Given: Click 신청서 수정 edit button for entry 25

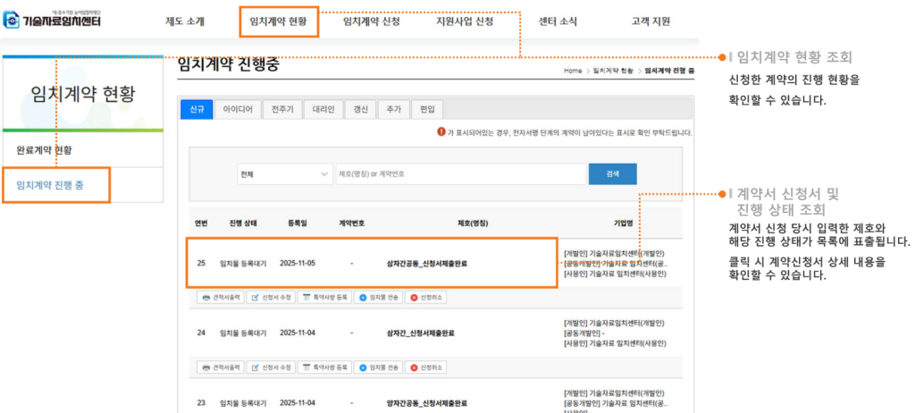Looking at the screenshot, I should [271, 298].
